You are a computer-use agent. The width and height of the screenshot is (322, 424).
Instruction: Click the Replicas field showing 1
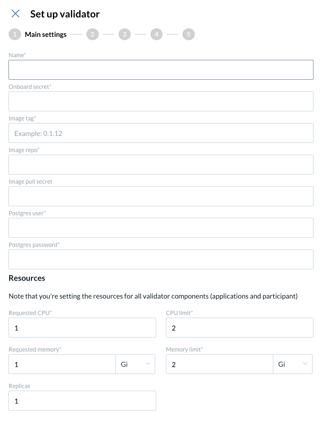pos(82,401)
